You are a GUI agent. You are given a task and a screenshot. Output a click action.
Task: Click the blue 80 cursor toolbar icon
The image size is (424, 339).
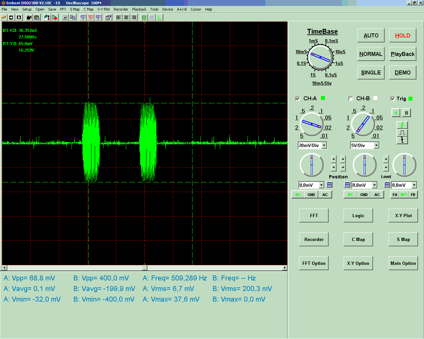[98, 18]
